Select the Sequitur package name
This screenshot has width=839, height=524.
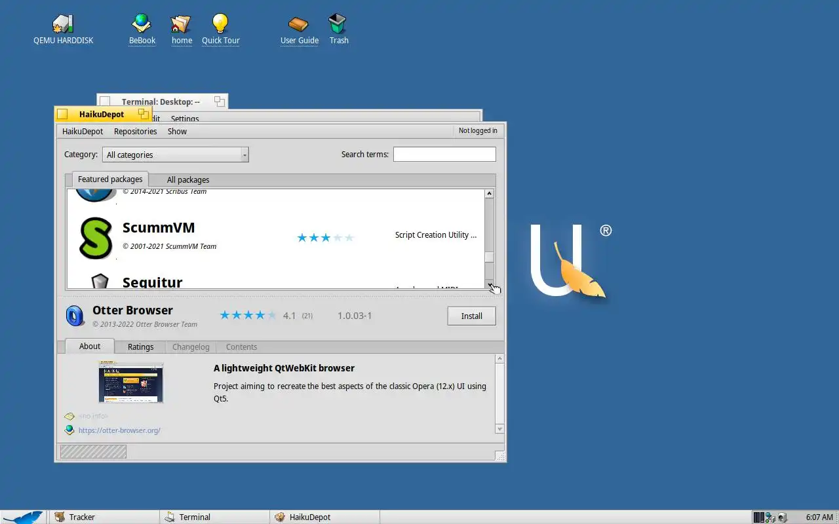pos(153,282)
